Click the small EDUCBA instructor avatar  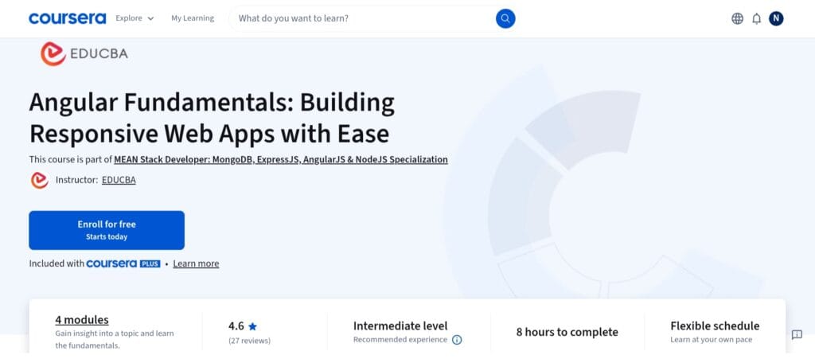(39, 180)
